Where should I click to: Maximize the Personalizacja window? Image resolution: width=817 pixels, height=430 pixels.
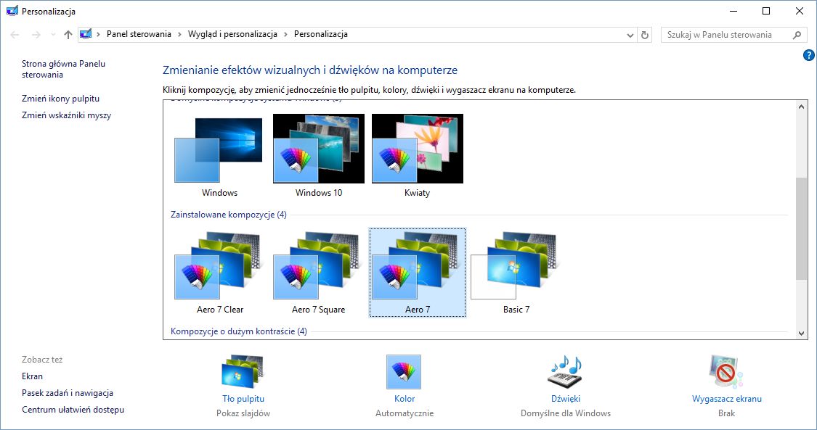(766, 11)
